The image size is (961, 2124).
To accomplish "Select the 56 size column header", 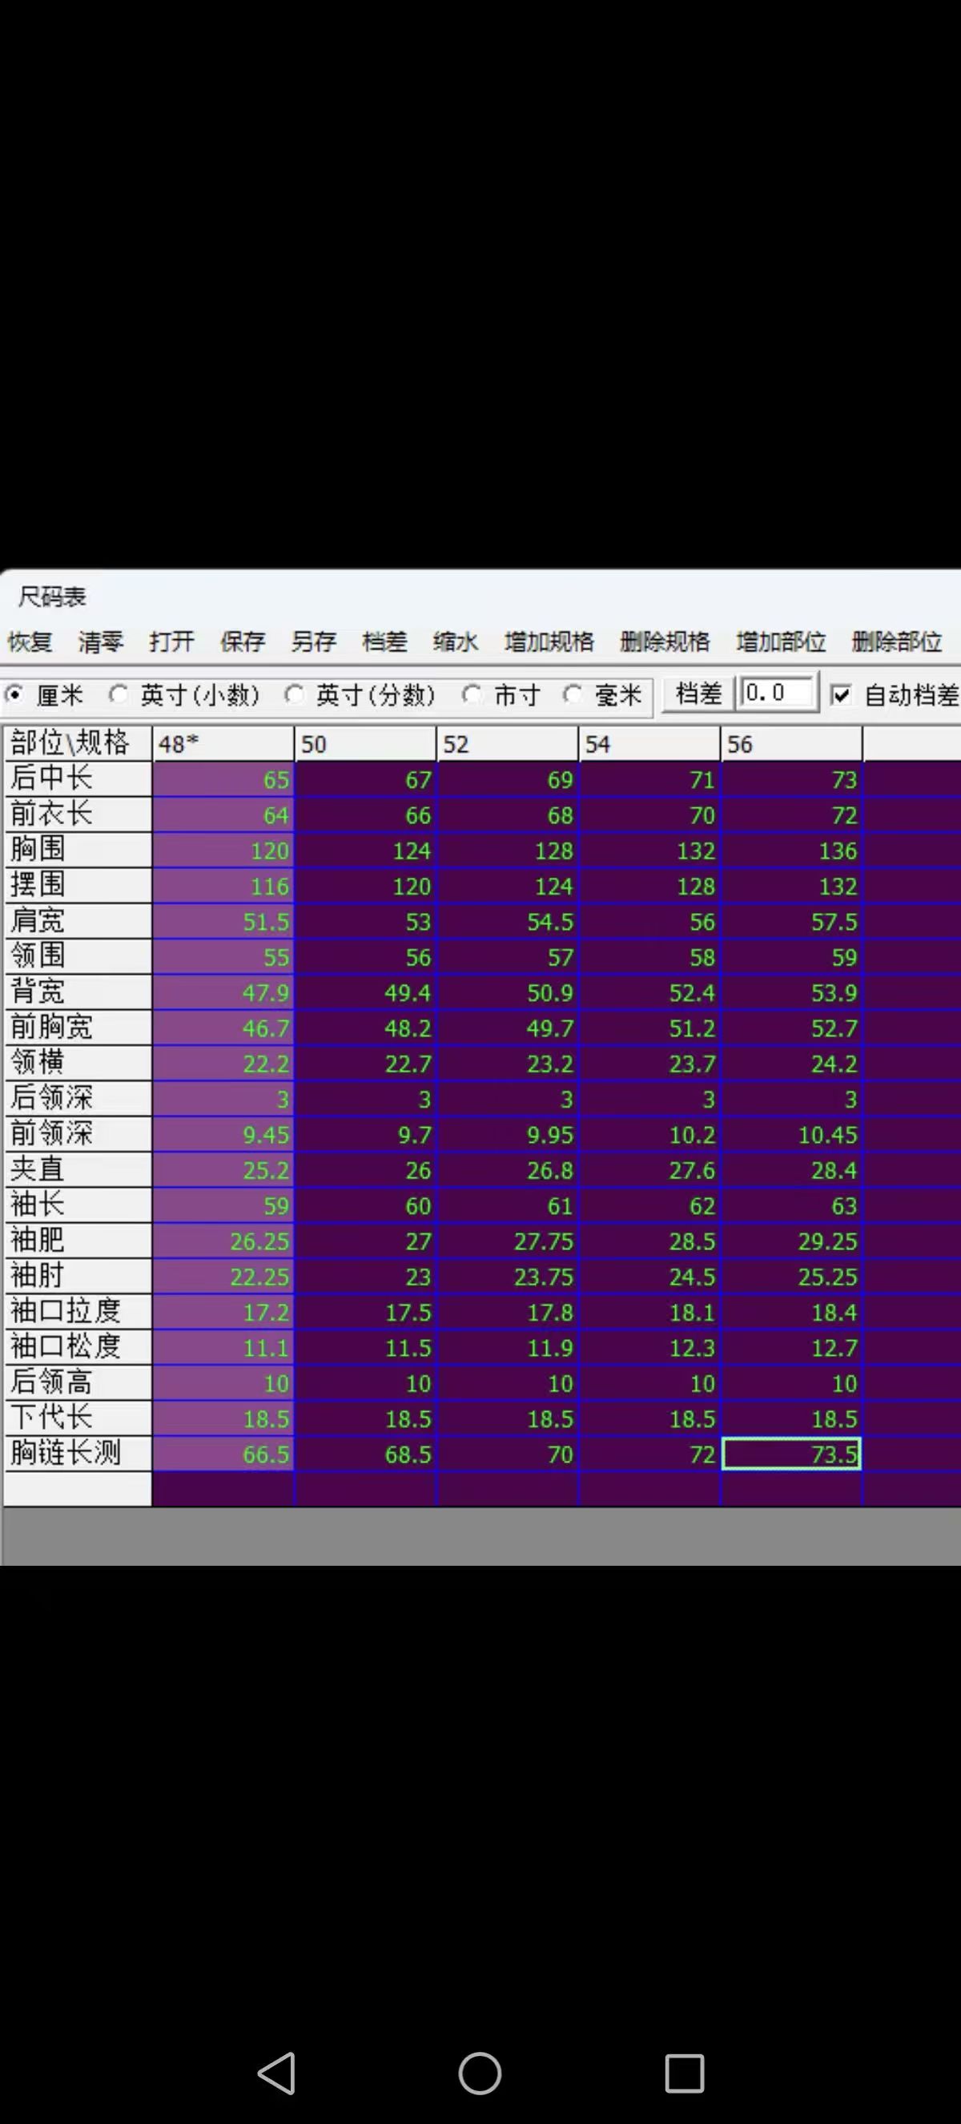I will (x=792, y=744).
